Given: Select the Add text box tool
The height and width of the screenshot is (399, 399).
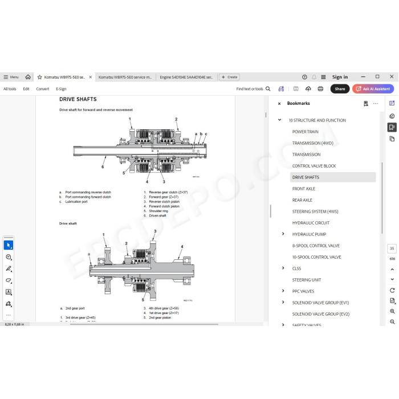Looking at the screenshot, I should 9,292.
